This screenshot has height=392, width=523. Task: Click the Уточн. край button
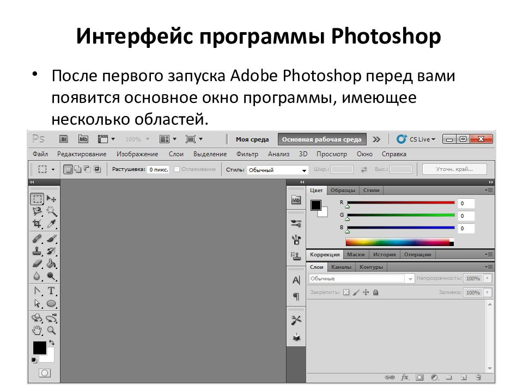click(454, 169)
